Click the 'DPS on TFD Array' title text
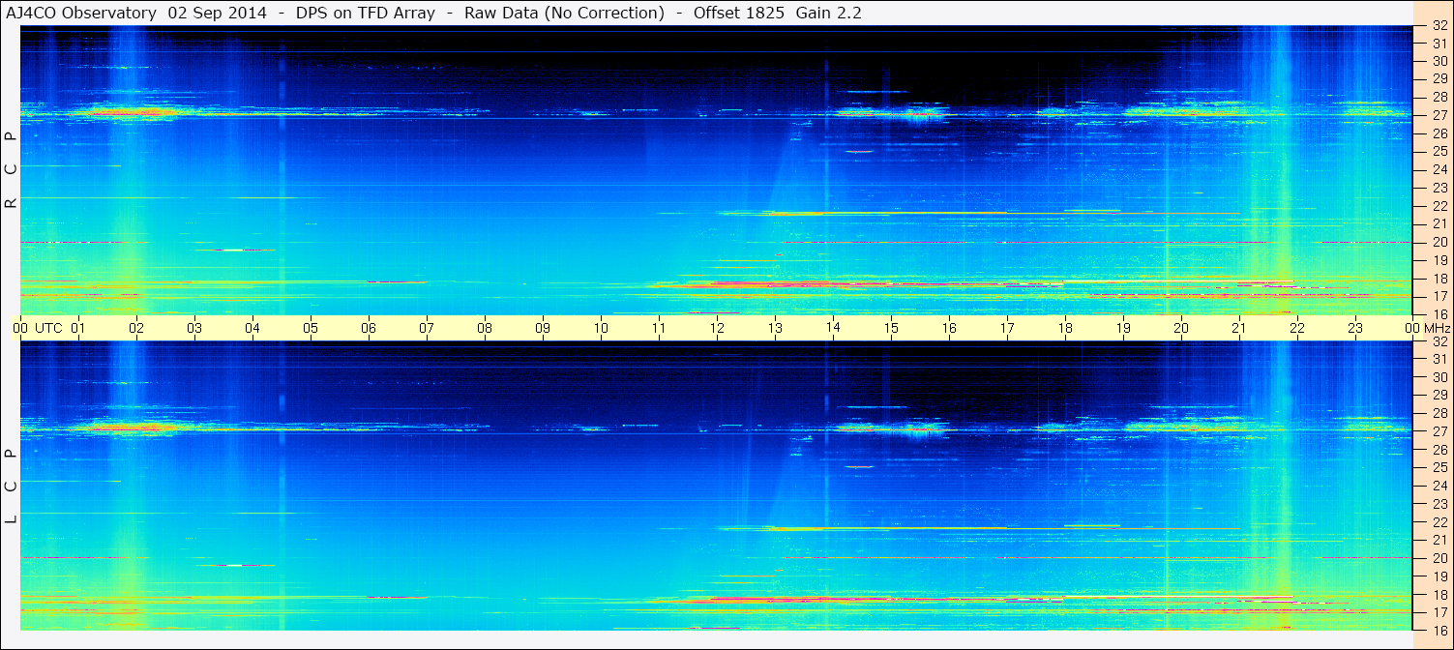Screen dimensions: 1454x650 (367, 14)
